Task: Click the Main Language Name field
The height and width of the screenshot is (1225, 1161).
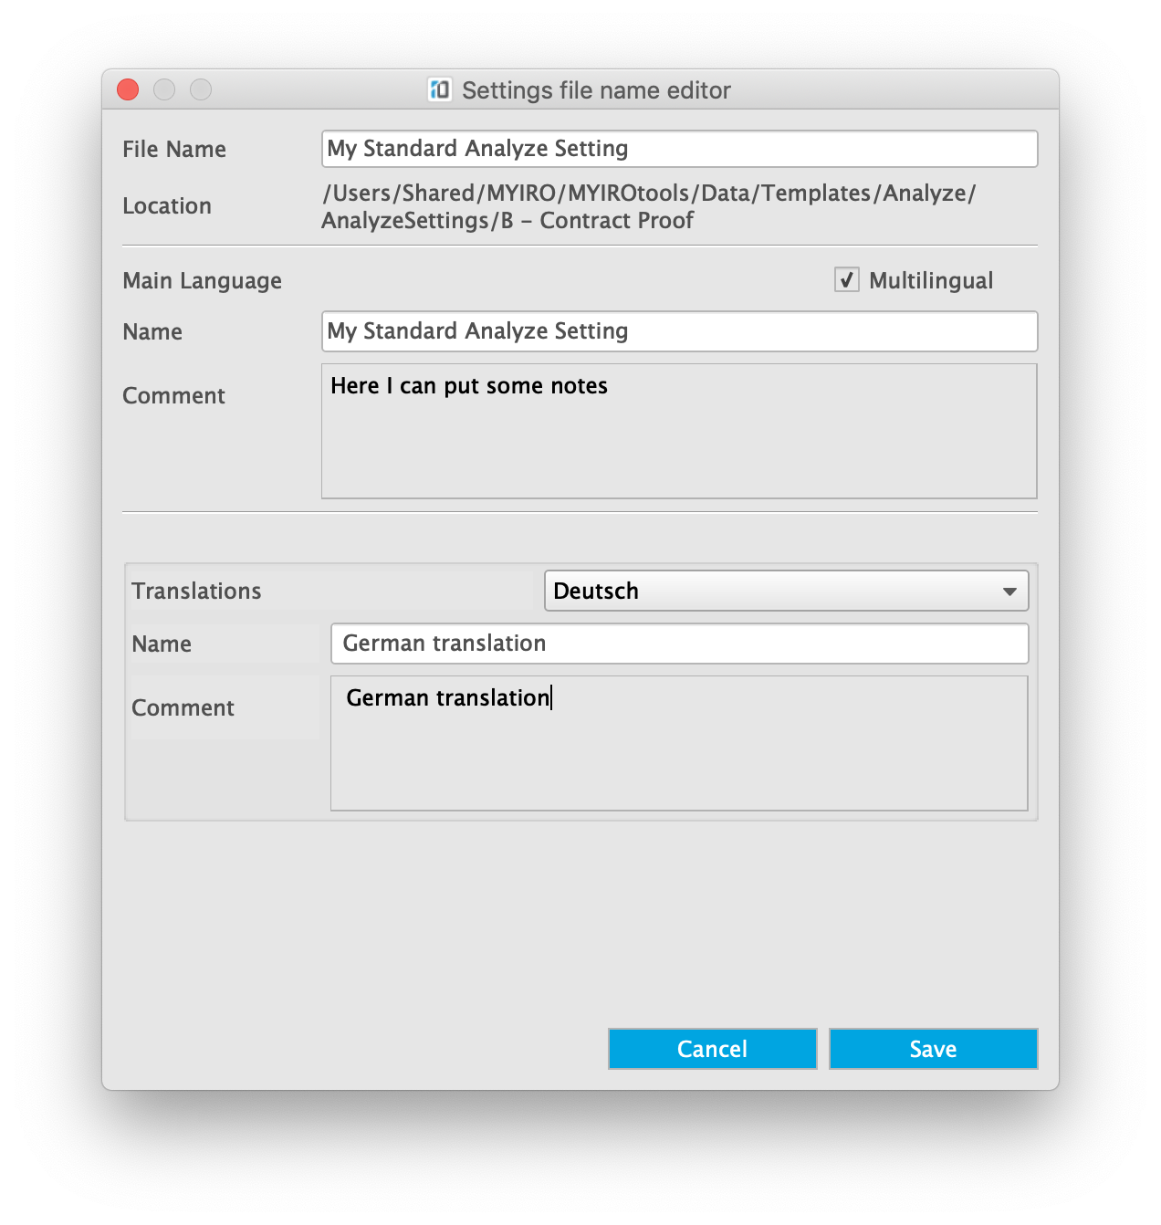Action: pyautogui.click(x=679, y=331)
